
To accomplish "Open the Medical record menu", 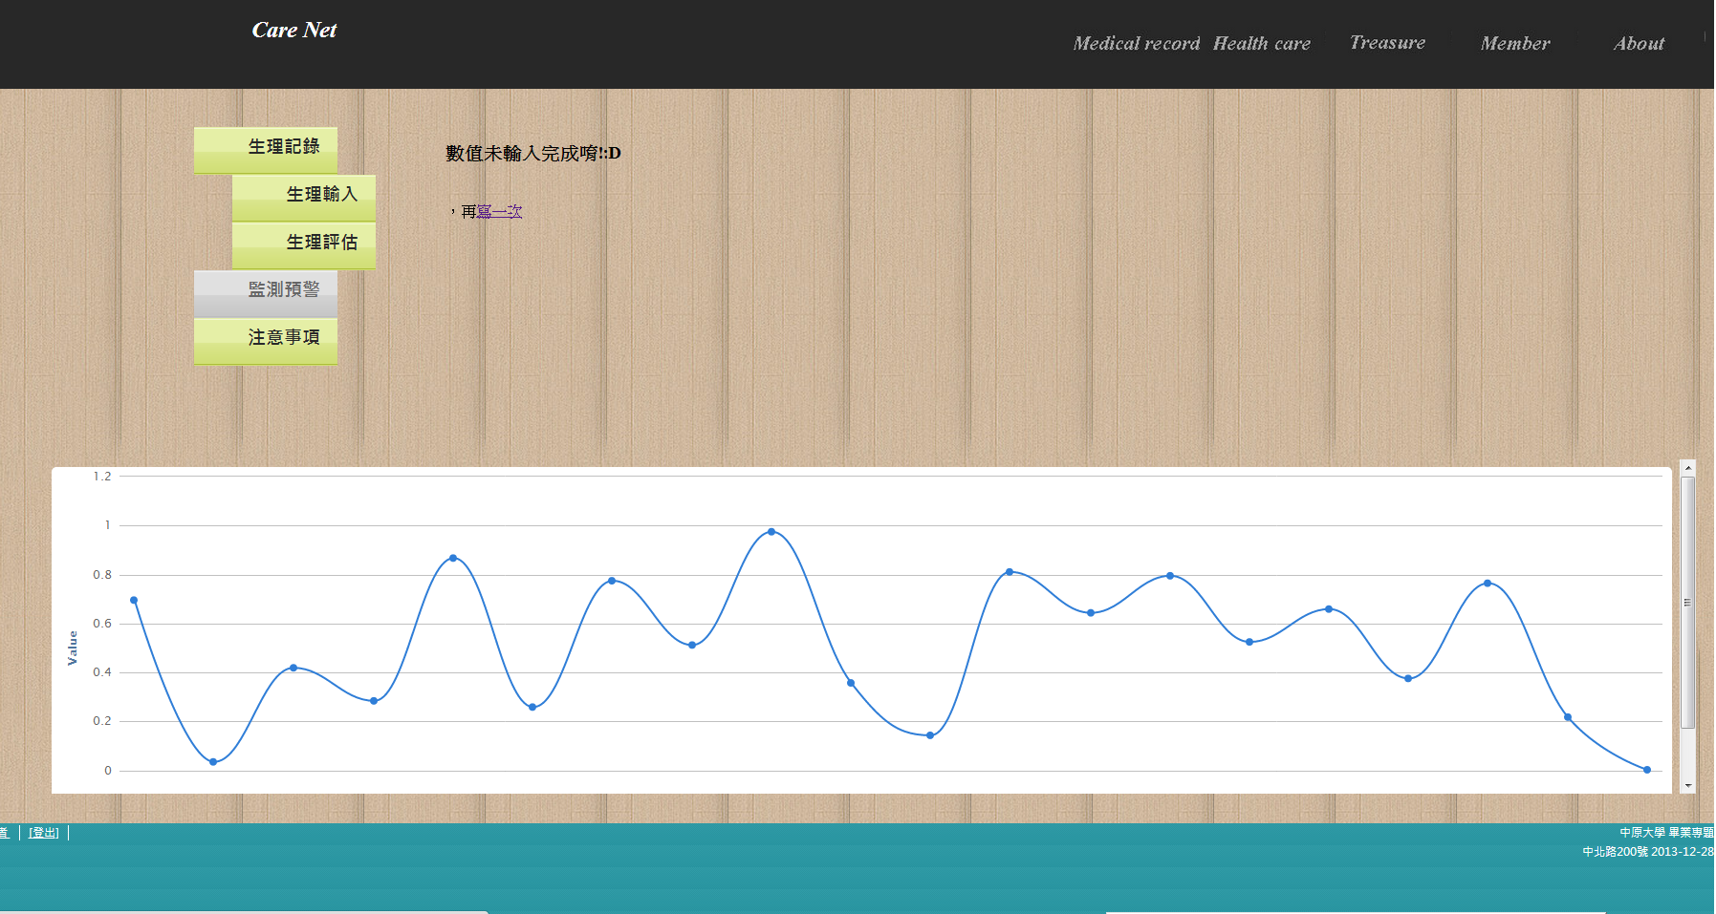I will click(x=1136, y=44).
